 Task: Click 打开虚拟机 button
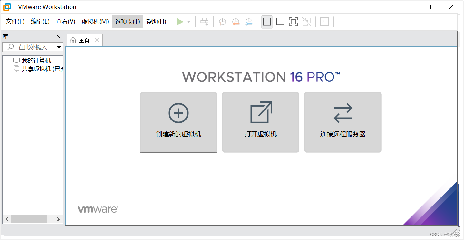(261, 122)
